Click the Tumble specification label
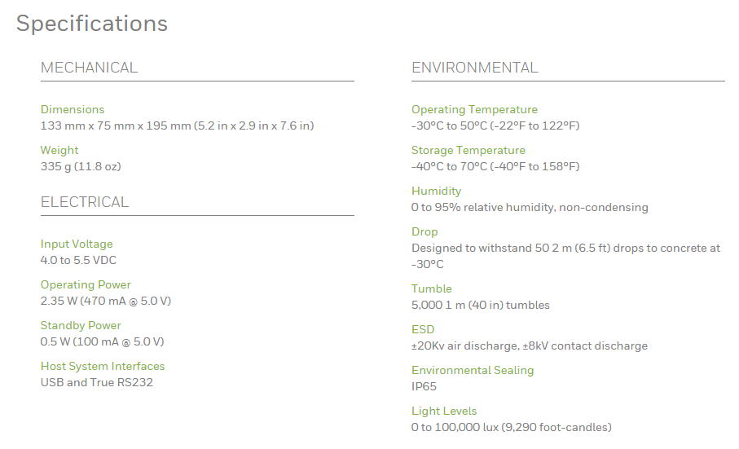The width and height of the screenshot is (739, 449). [431, 288]
